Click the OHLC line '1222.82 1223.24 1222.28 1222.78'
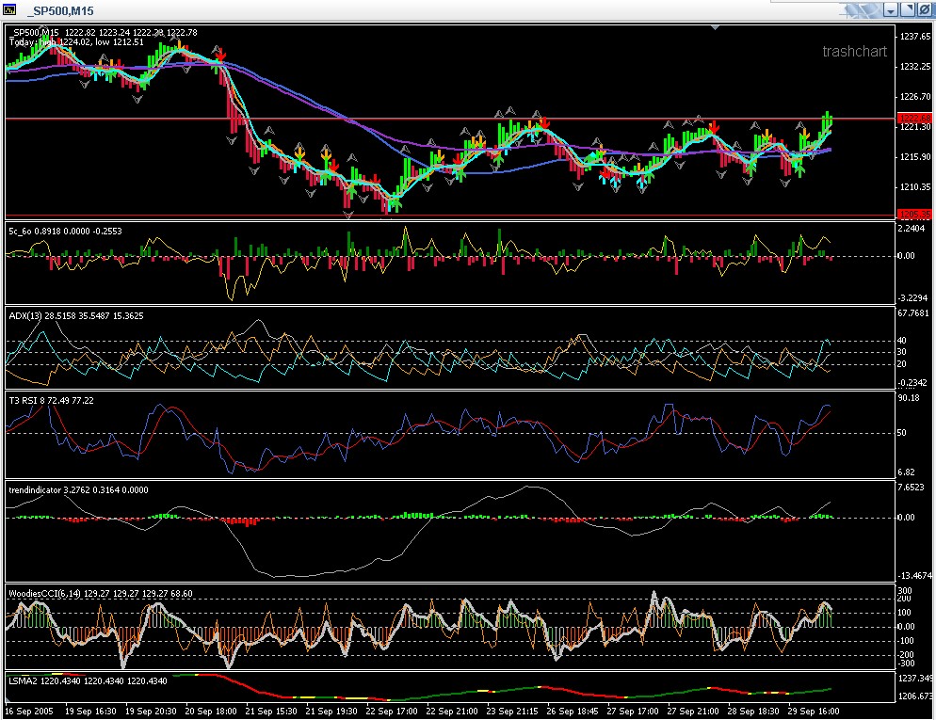The height and width of the screenshot is (720, 936). coord(131,32)
